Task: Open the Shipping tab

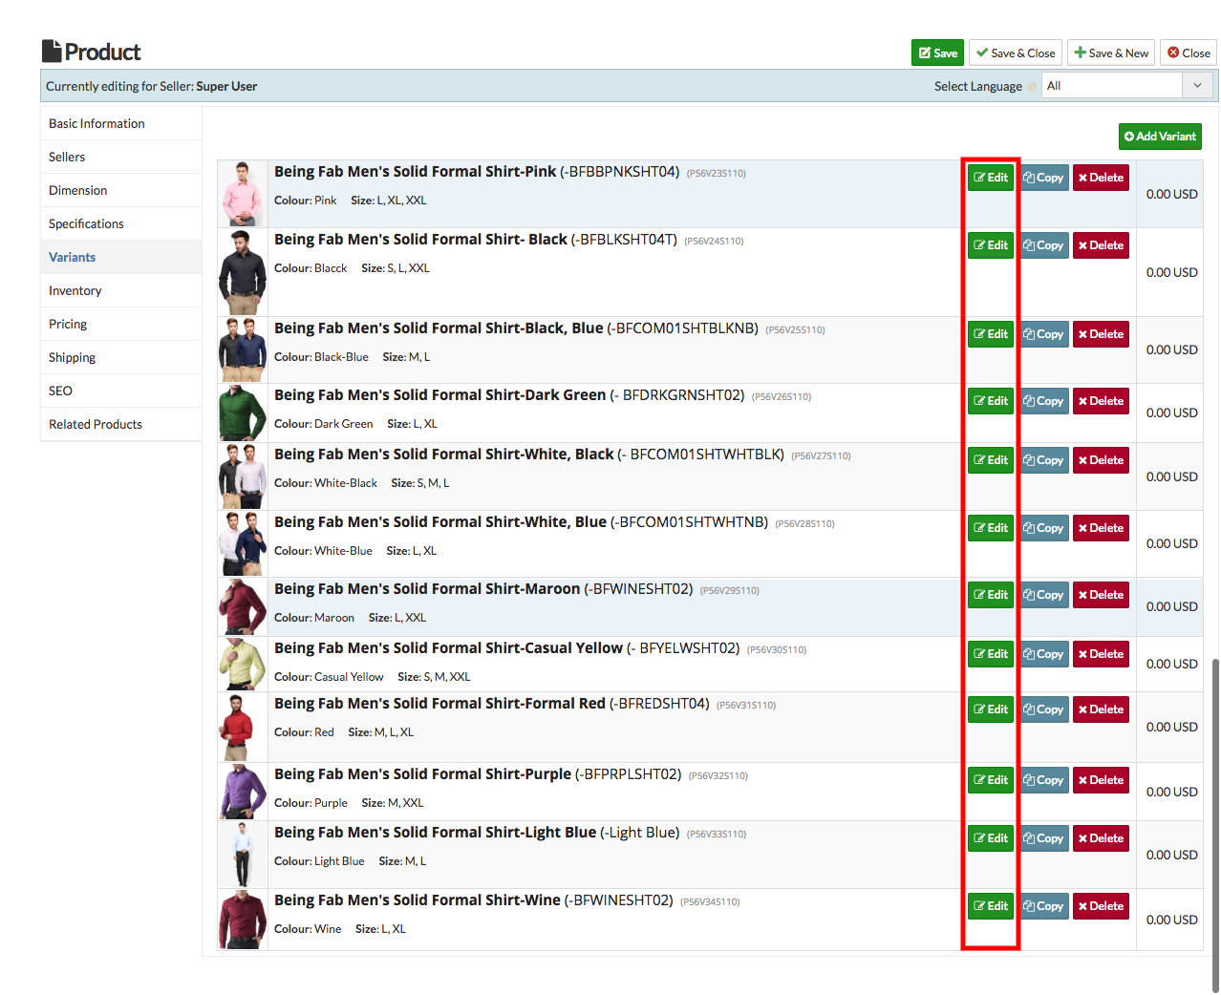Action: pyautogui.click(x=121, y=357)
